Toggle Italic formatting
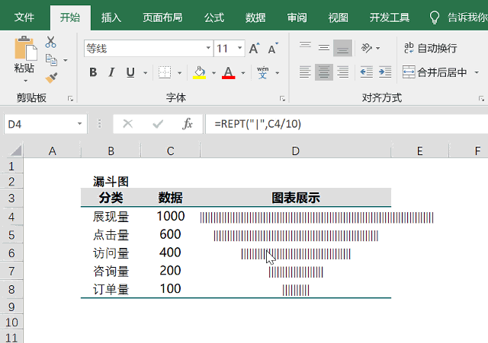Viewport: 488px width, 343px height. click(112, 73)
